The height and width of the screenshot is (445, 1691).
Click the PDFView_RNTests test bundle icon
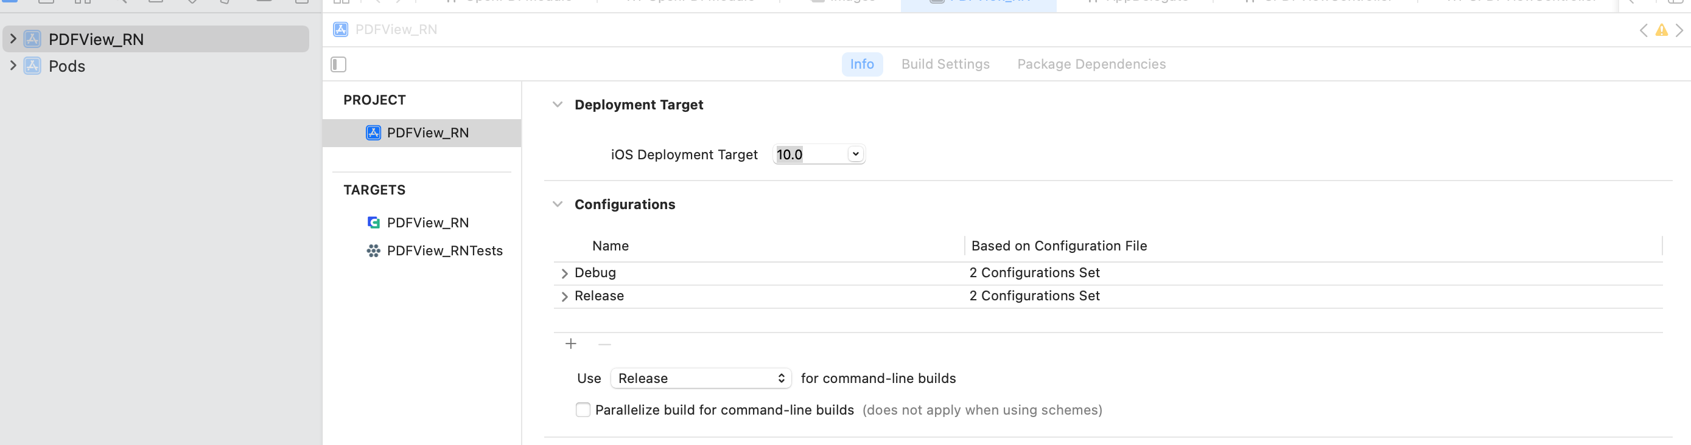point(374,251)
